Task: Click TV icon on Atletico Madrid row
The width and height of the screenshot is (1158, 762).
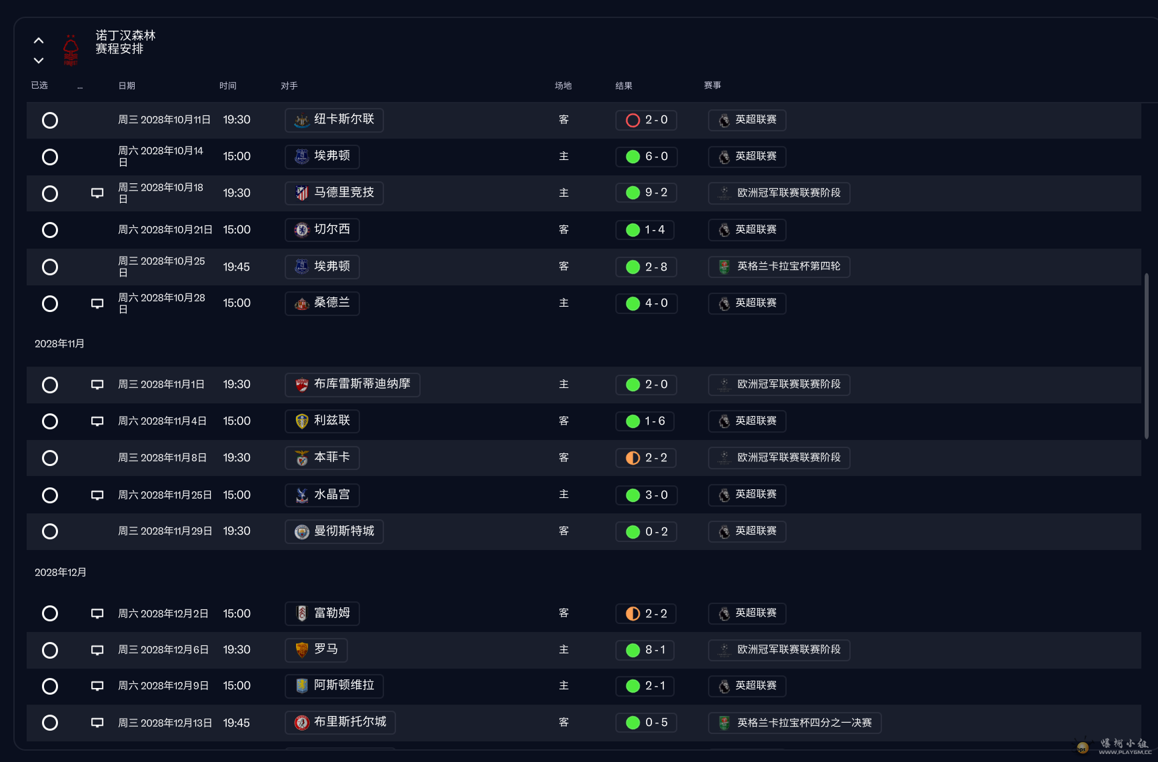Action: coord(97,193)
